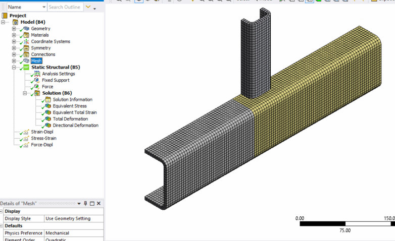This screenshot has height=241, width=395.
Task: Click the Project node icon
Action: point(4,16)
